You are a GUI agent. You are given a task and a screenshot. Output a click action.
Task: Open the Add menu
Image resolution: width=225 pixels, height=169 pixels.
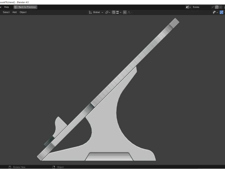coord(15,12)
